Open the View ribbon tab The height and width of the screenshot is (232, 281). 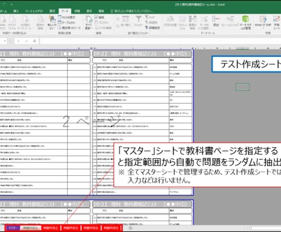tap(89, 11)
